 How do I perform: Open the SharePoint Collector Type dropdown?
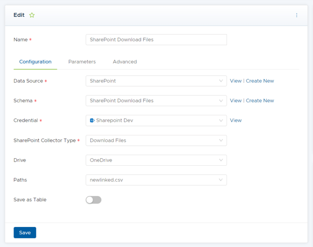tap(156, 141)
